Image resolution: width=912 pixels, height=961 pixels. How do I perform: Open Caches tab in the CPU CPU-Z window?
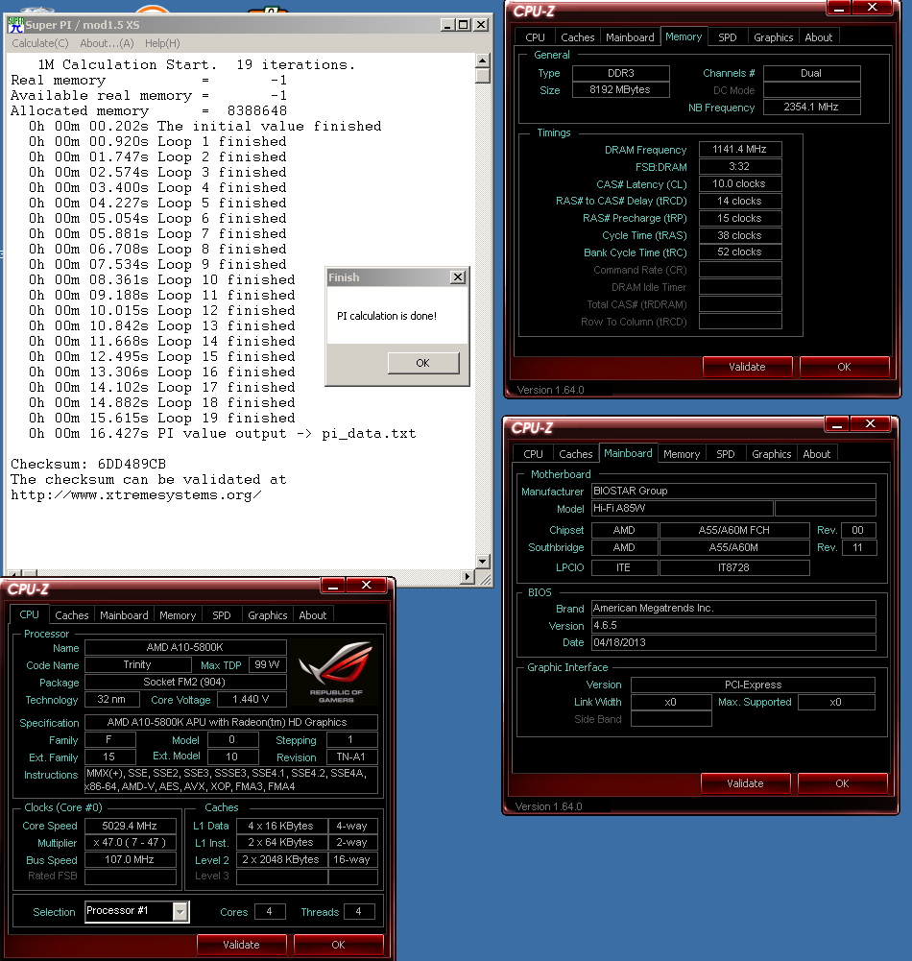[x=72, y=615]
